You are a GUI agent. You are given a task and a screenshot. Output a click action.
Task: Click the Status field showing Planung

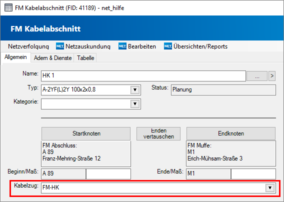(223, 90)
